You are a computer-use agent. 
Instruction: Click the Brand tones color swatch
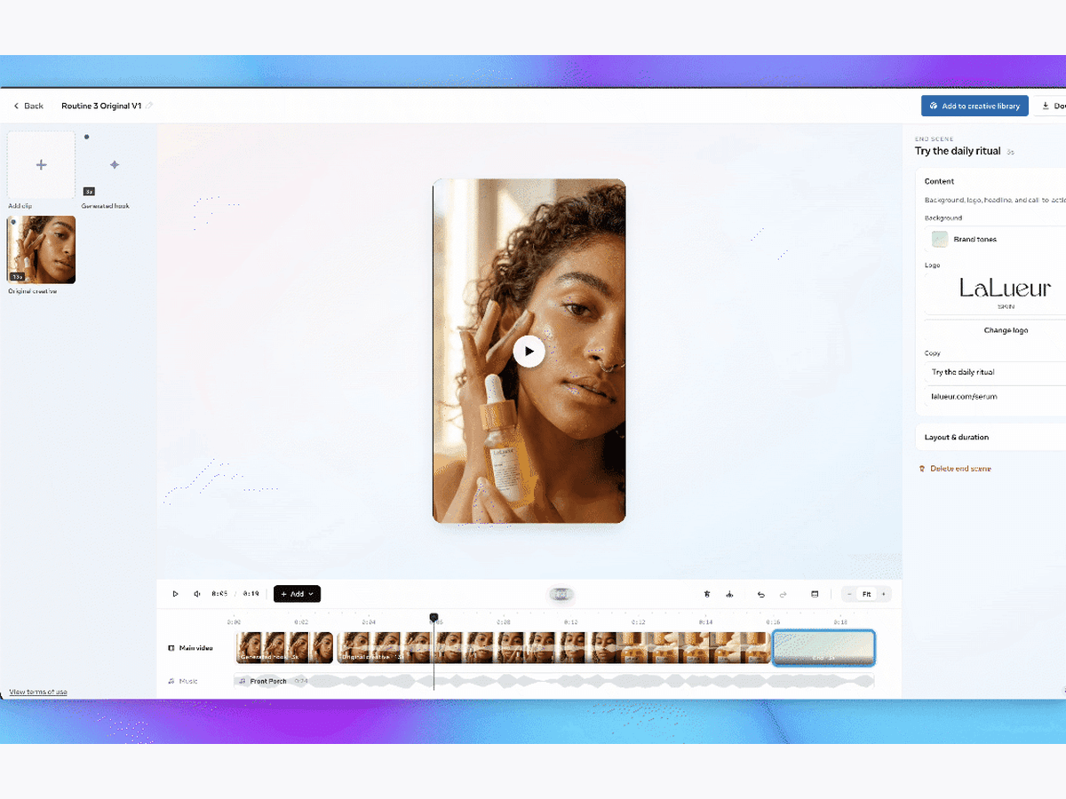[x=939, y=239]
